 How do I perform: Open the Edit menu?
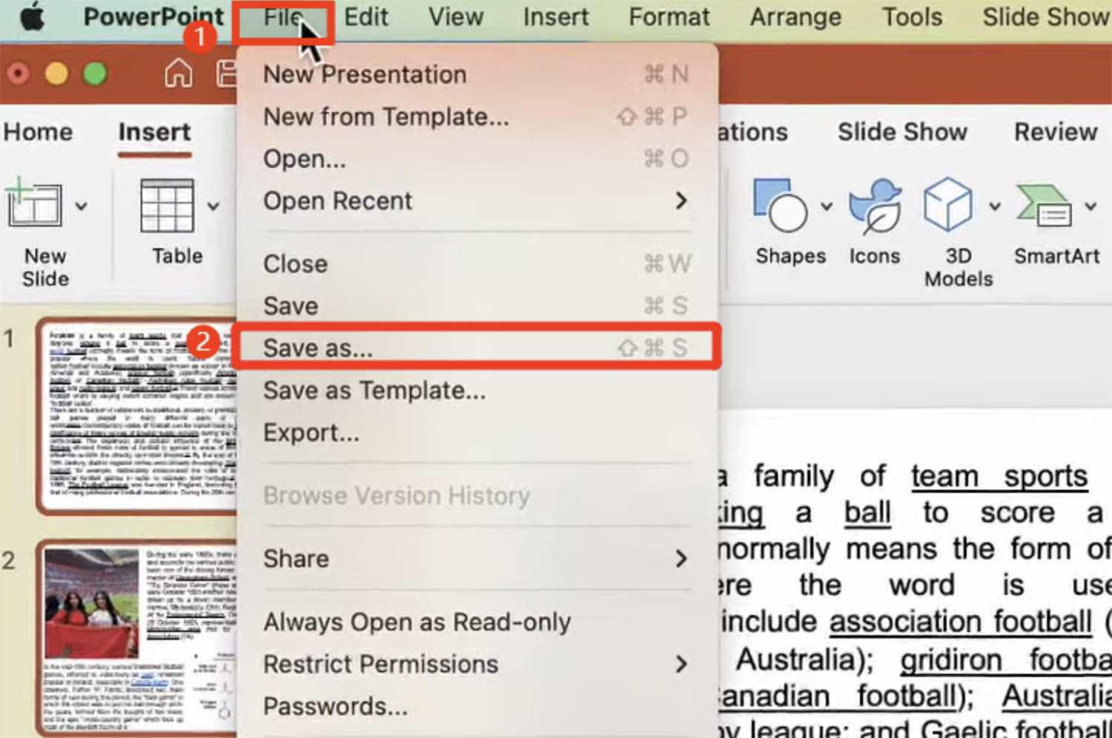coord(365,16)
